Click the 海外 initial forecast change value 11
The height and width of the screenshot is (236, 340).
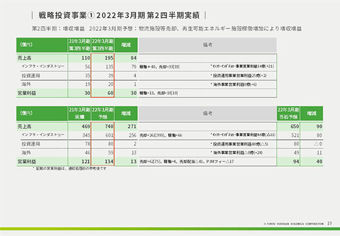coord(319,153)
